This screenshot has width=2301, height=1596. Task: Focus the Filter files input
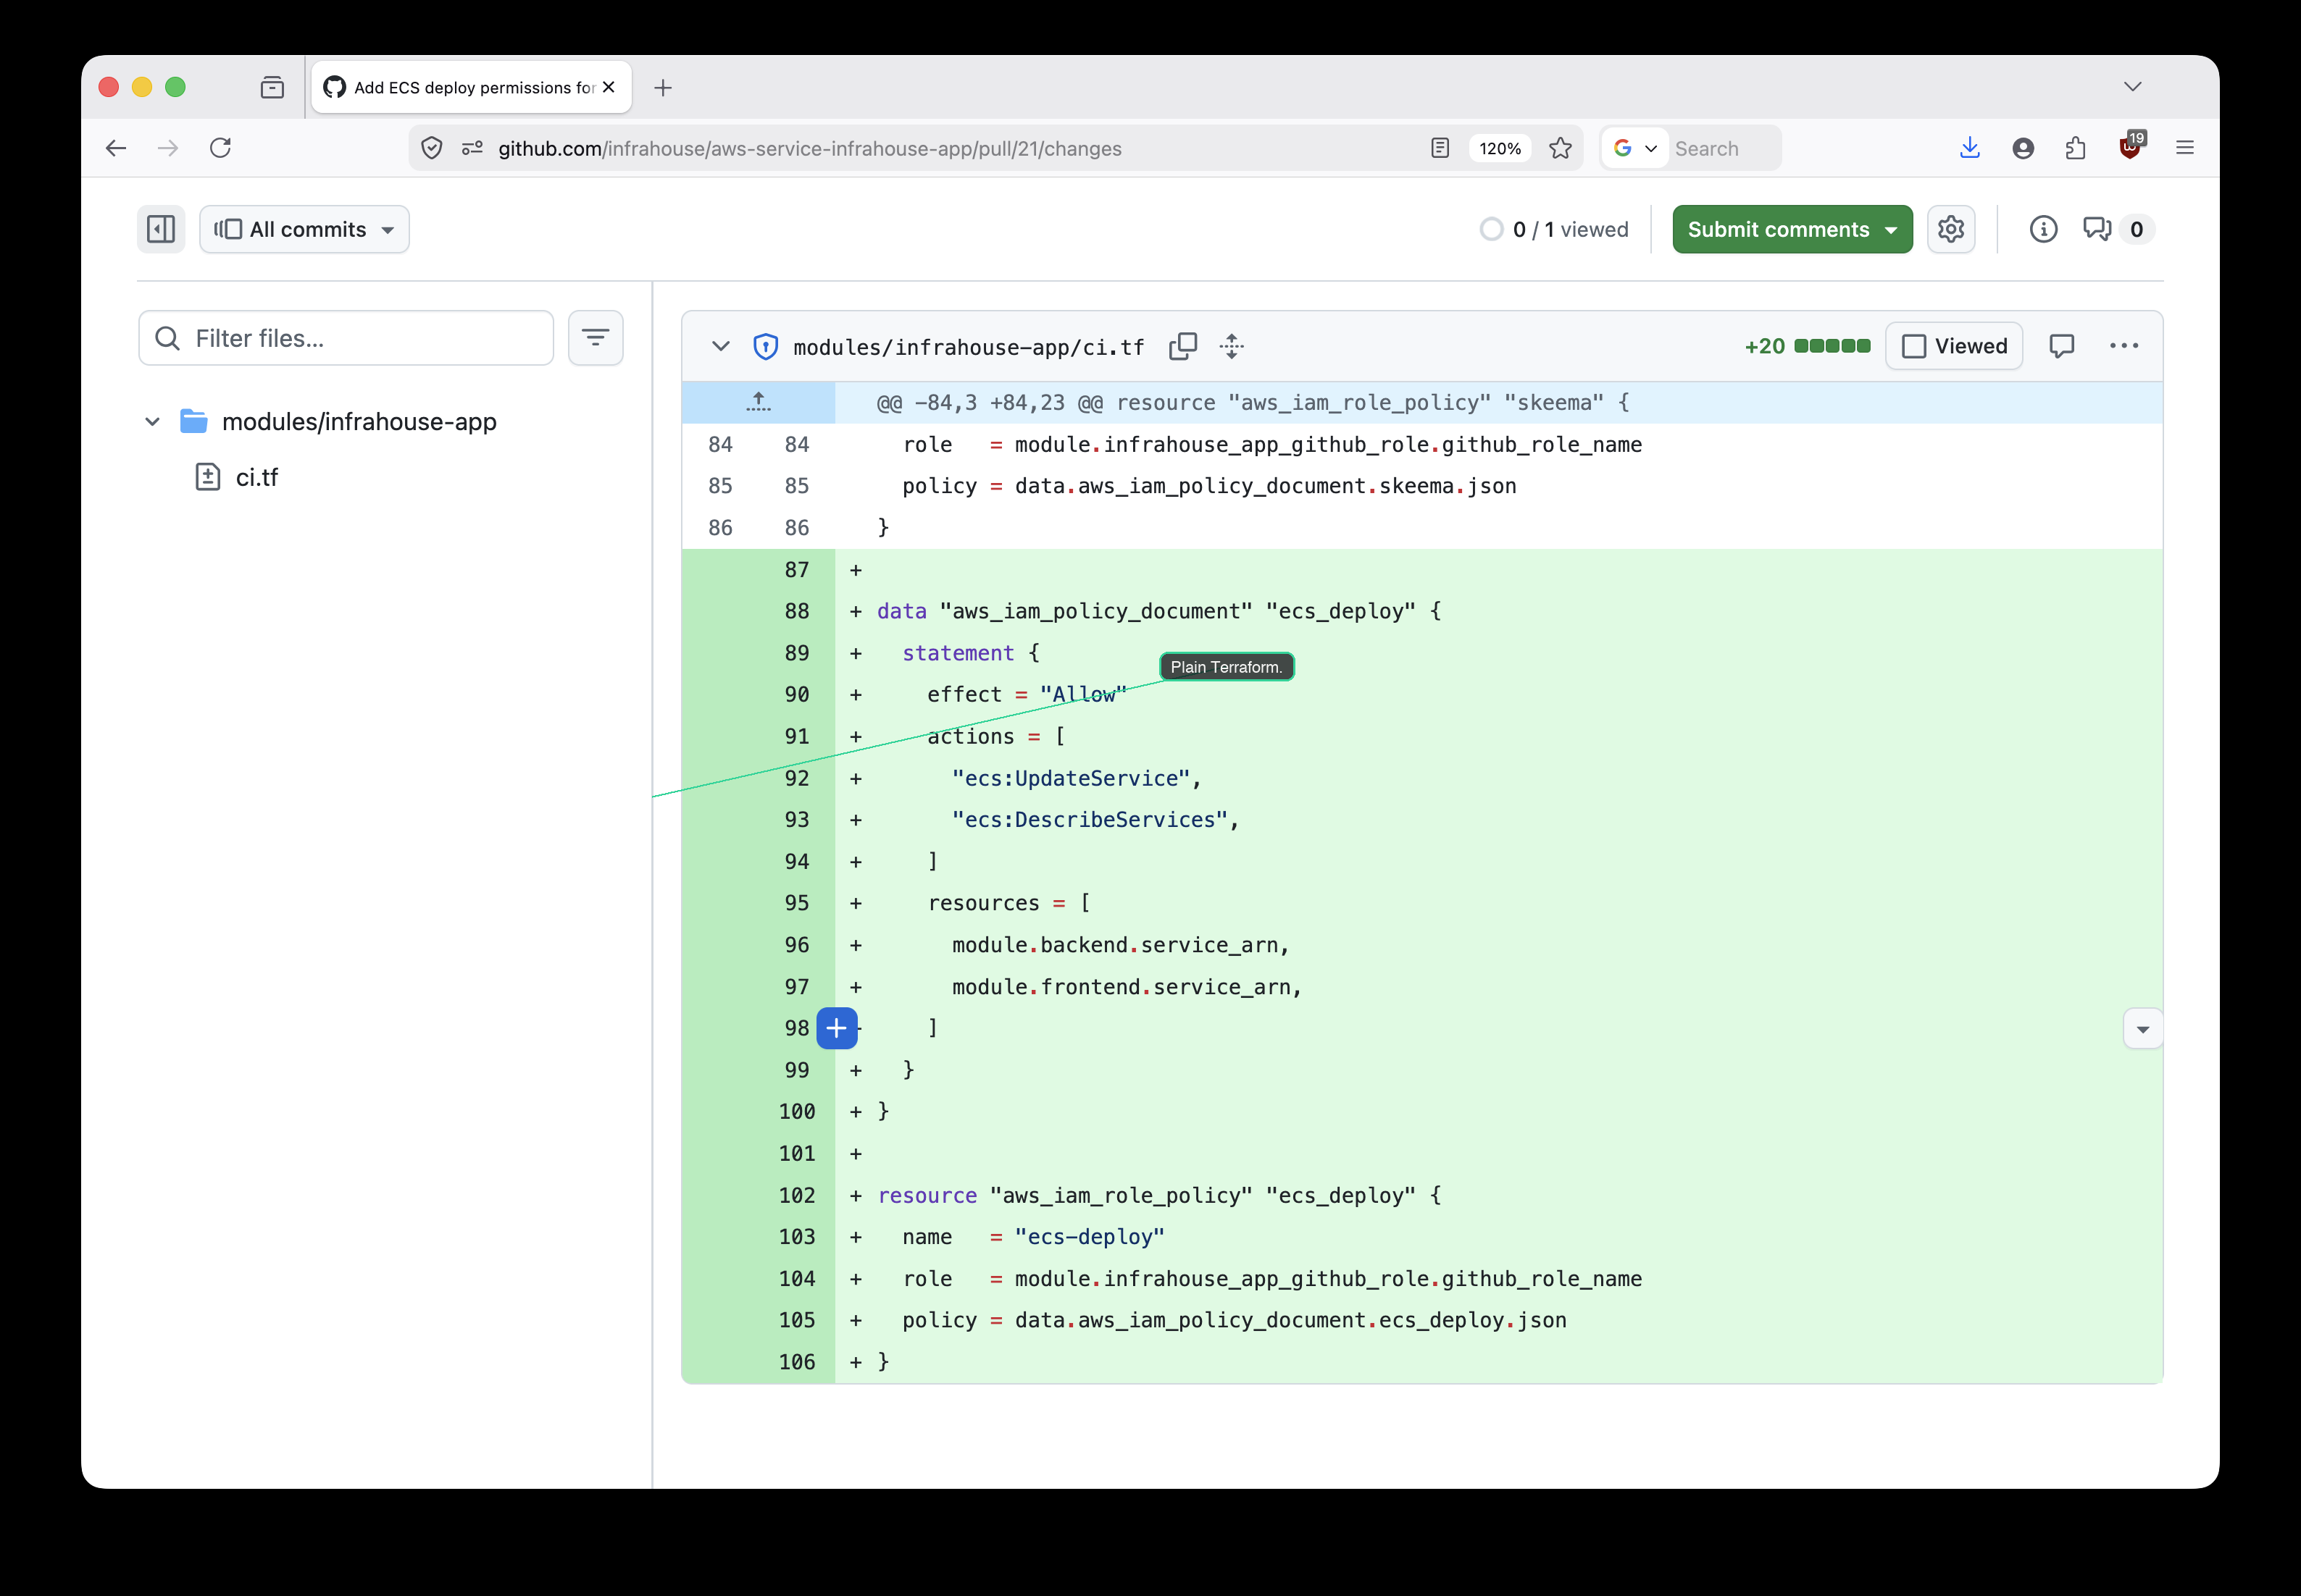tap(346, 338)
